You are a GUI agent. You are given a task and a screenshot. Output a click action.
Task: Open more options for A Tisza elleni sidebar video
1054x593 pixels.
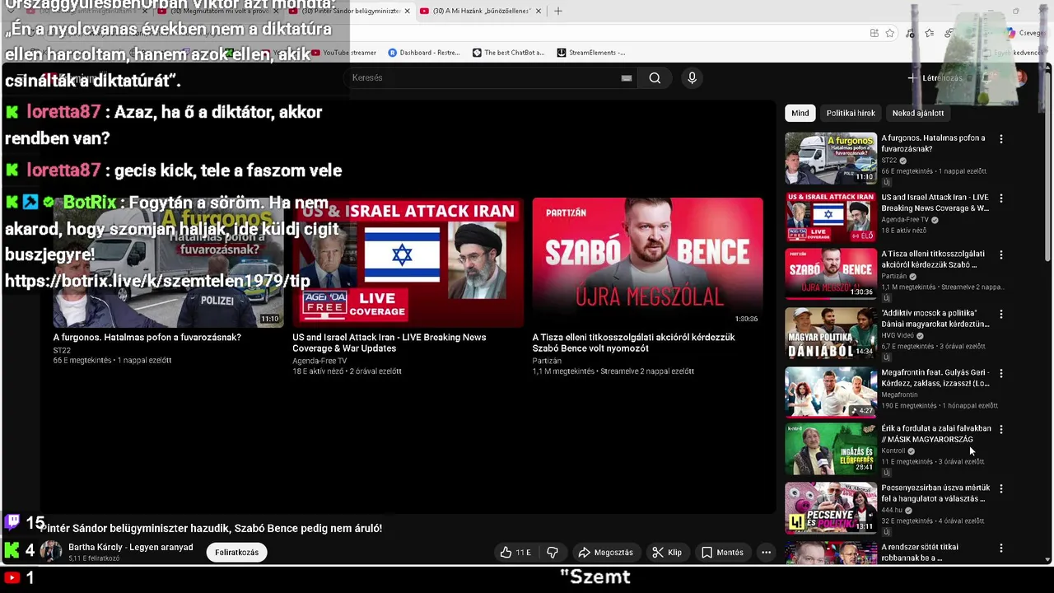click(1001, 254)
